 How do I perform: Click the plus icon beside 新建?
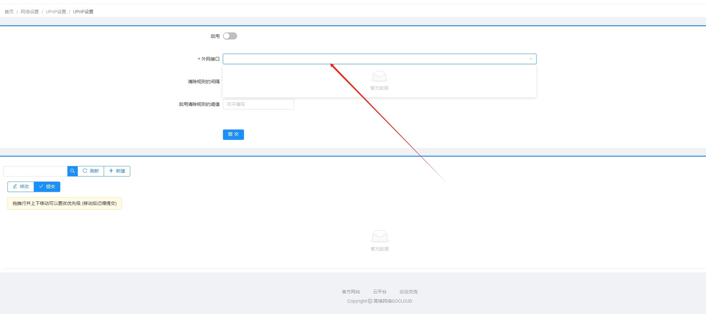(111, 171)
